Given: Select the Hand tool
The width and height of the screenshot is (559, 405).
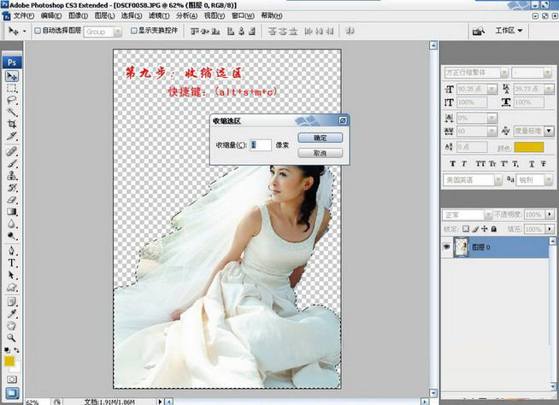Looking at the screenshot, I should click(x=12, y=326).
